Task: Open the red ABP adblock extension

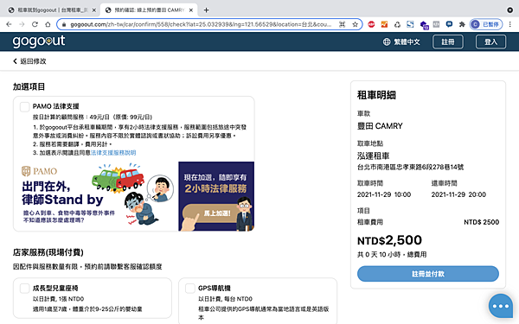Action: pyautogui.click(x=371, y=24)
